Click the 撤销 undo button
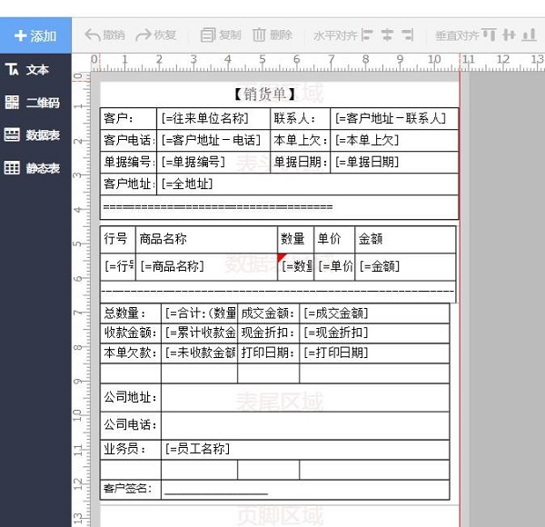Image resolution: width=545 pixels, height=527 pixels. tap(105, 35)
